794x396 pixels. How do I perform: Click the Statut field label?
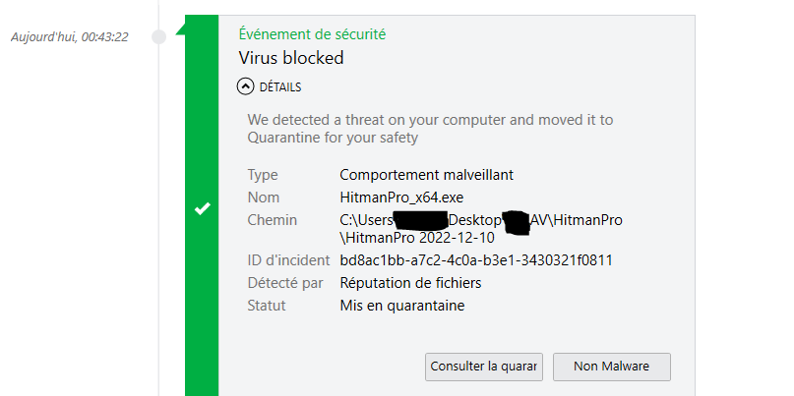[267, 306]
